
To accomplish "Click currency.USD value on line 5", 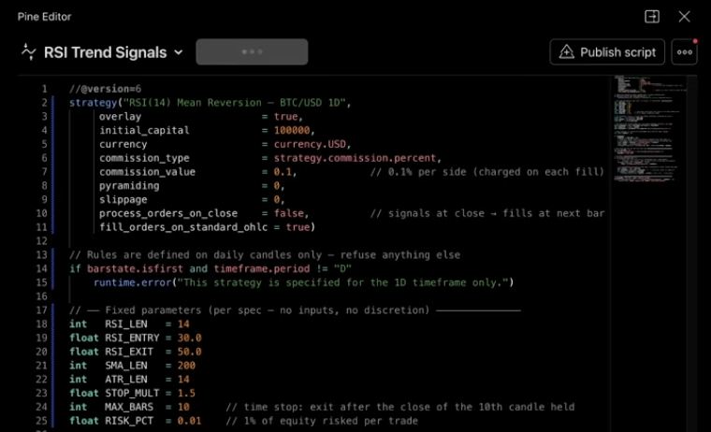I will 311,144.
